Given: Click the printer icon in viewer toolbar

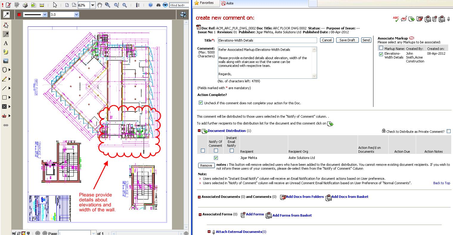Looking at the screenshot, I should 25,5.
